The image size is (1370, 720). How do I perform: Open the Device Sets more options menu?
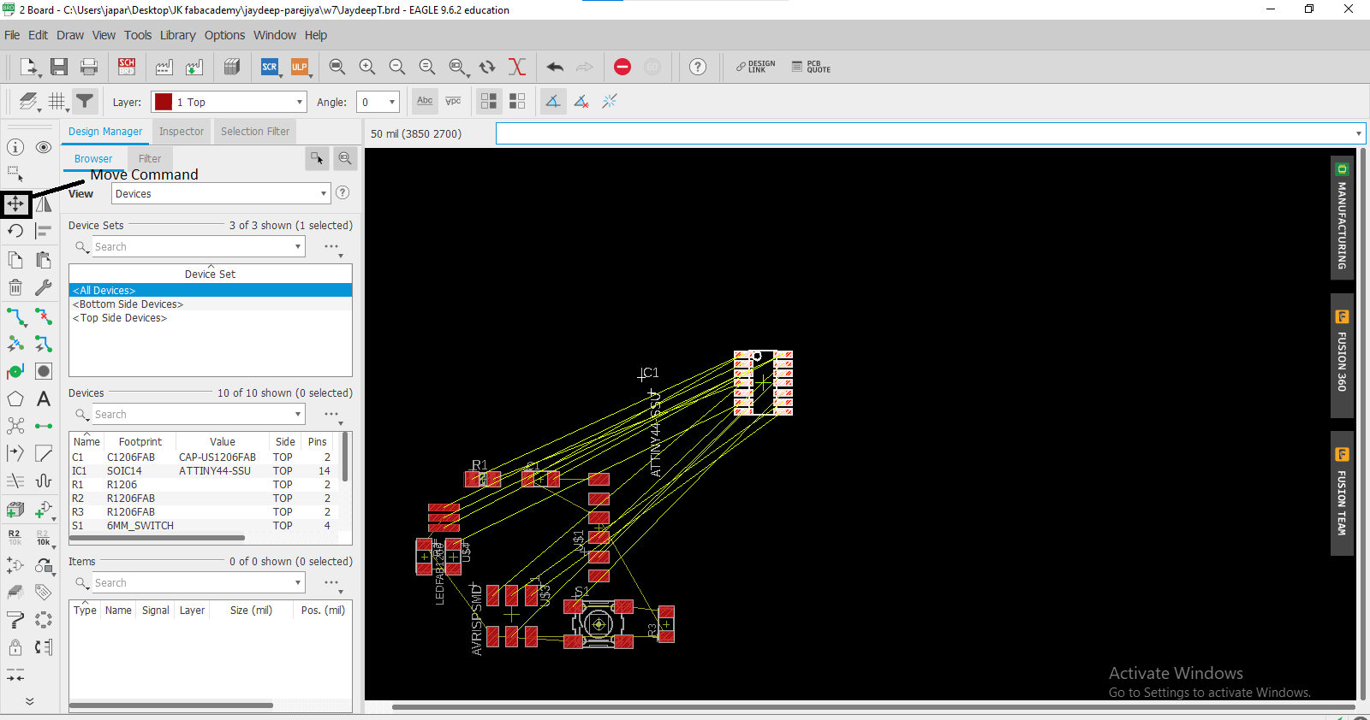(332, 247)
